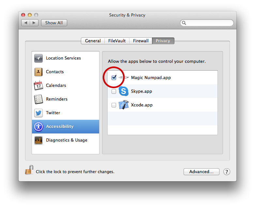Screen dimensions: 255x207
Task: Click the Calendars icon in the sidebar
Action: coord(38,85)
